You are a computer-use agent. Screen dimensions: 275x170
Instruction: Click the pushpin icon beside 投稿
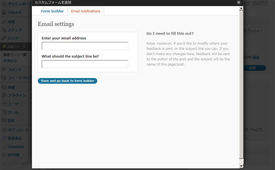[4, 22]
